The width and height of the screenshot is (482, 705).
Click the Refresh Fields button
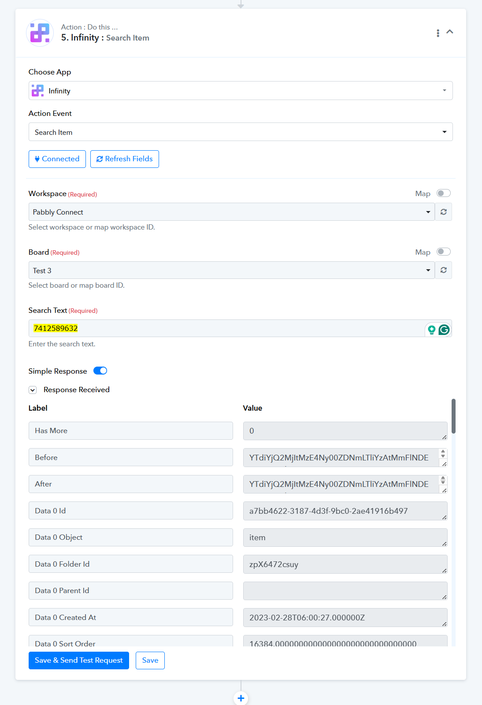click(x=125, y=159)
